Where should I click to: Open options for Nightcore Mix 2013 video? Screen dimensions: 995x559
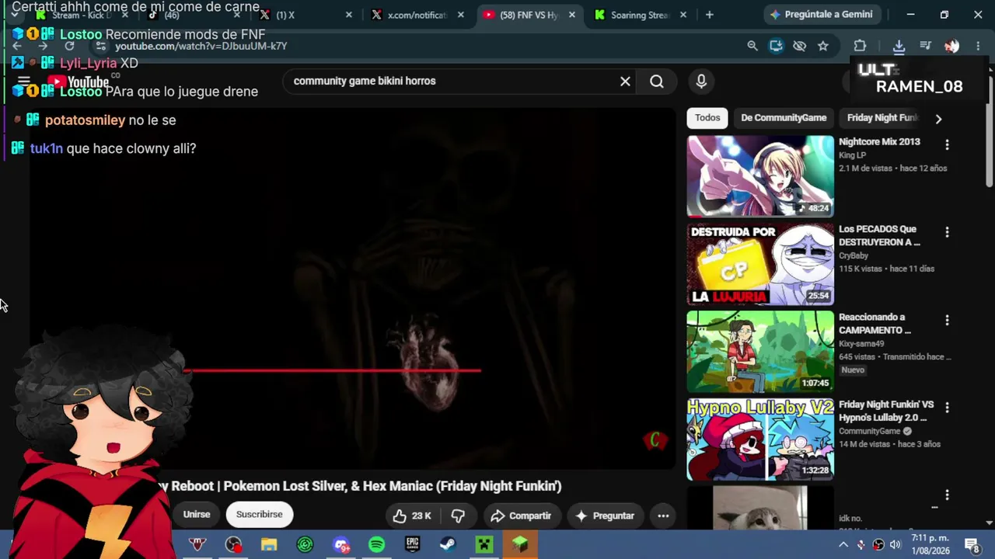(x=947, y=144)
